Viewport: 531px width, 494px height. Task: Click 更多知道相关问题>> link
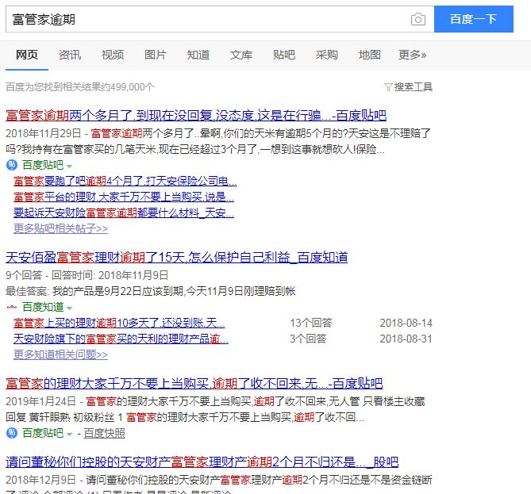tap(60, 354)
